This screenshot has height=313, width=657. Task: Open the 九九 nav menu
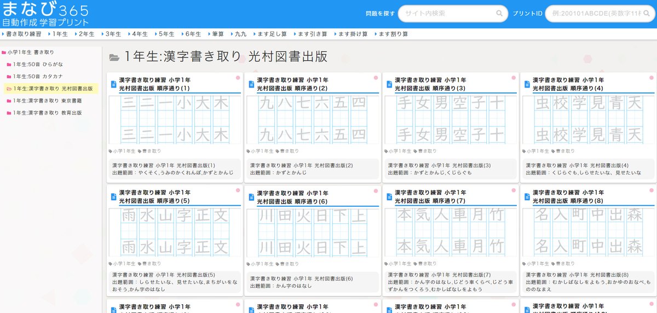(238, 34)
